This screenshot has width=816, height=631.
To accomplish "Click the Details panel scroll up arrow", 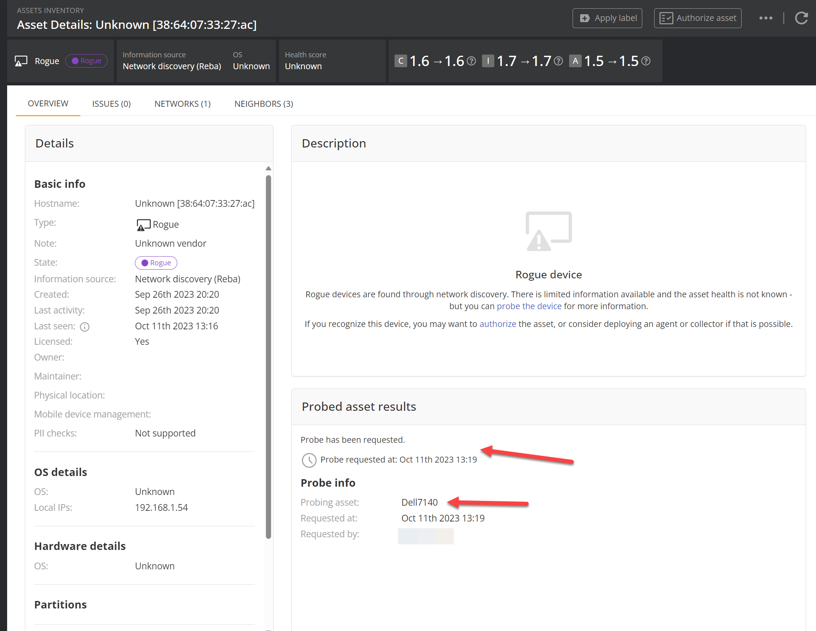I will tap(268, 168).
